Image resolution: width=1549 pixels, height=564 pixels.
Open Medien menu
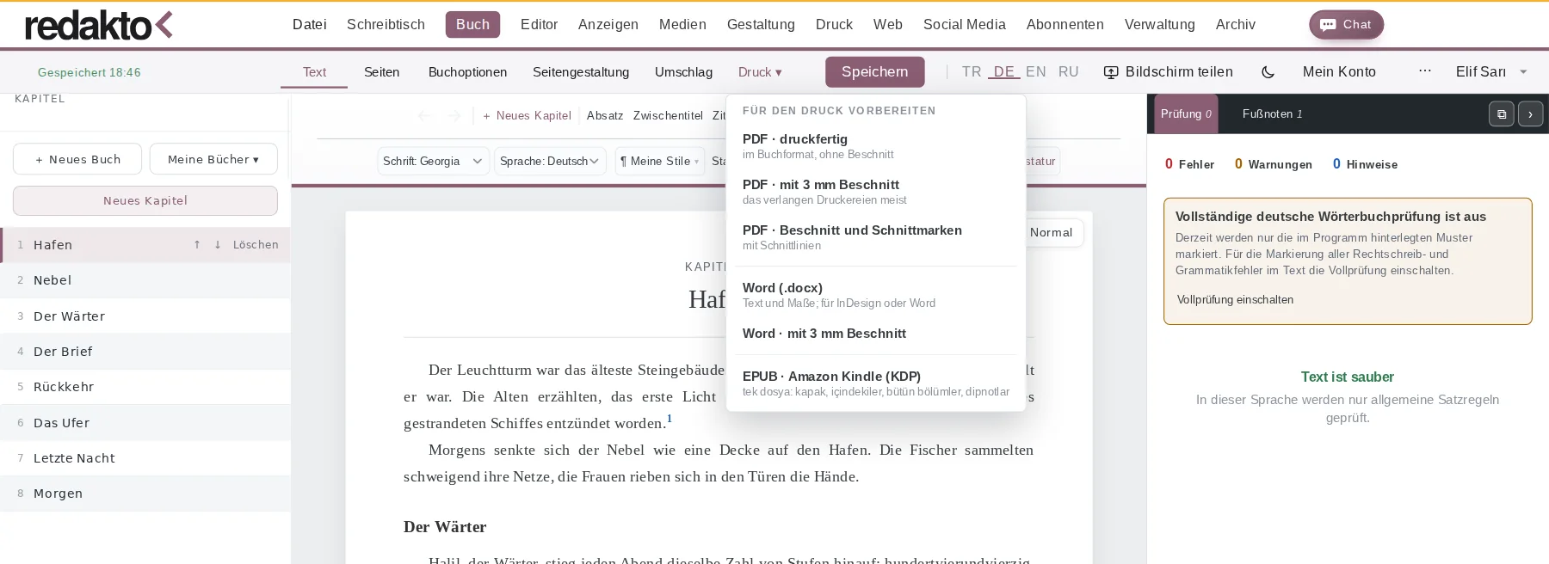(682, 25)
